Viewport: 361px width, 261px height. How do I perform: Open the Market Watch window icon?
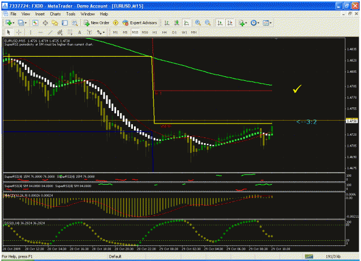pos(35,23)
